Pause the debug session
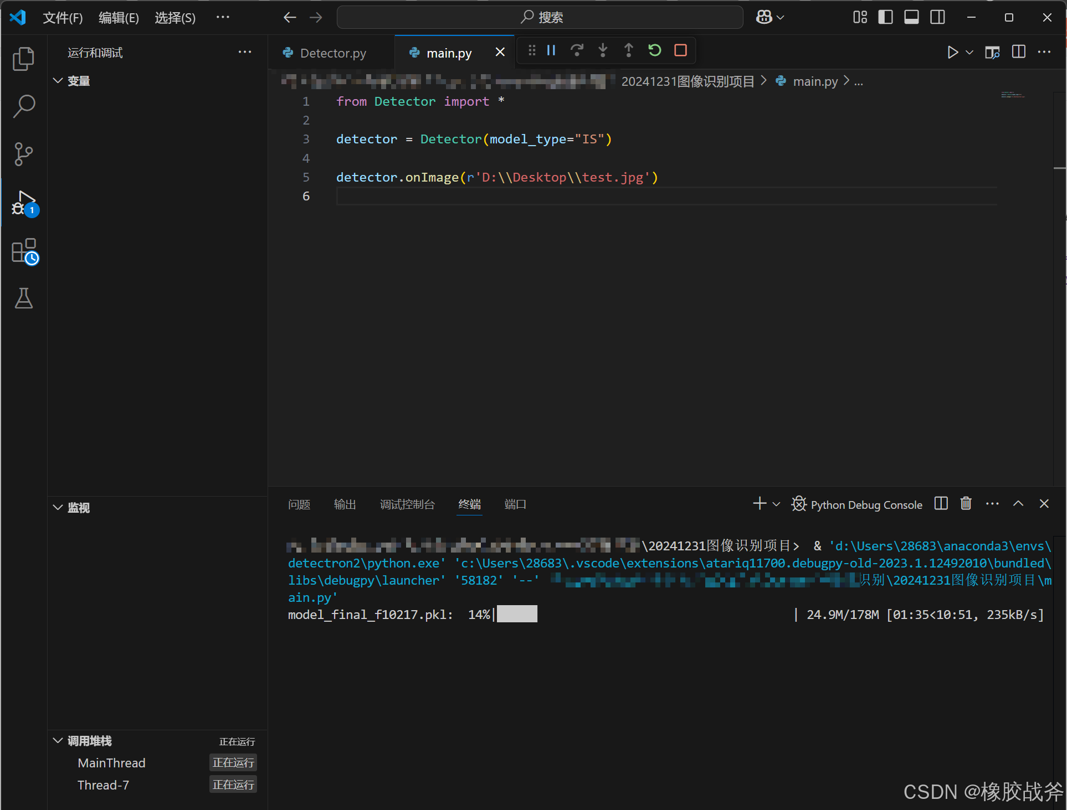This screenshot has width=1067, height=810. pyautogui.click(x=551, y=51)
